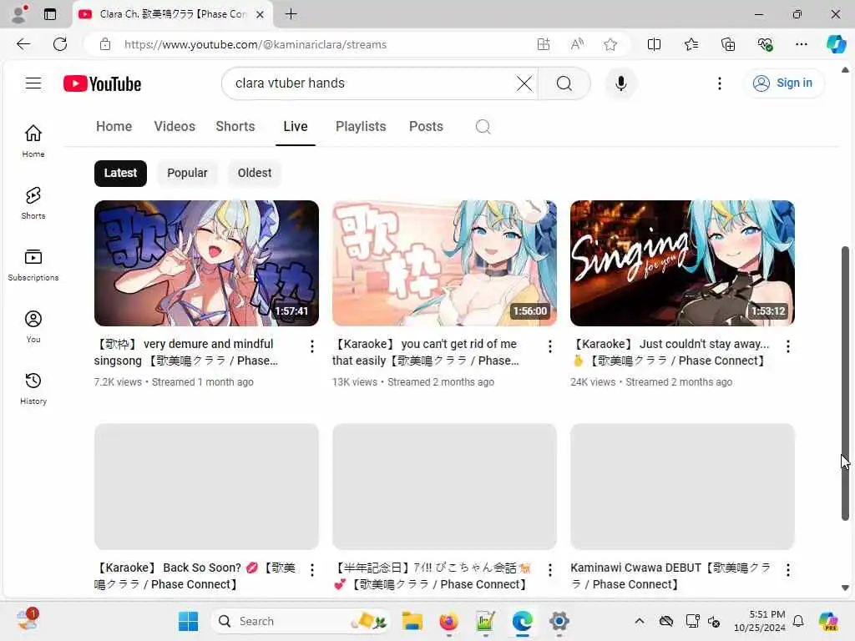Activate Read aloud in address bar
This screenshot has width=855, height=641.
(577, 44)
